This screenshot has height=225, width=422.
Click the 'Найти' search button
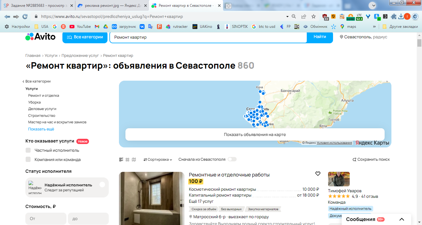(x=320, y=37)
